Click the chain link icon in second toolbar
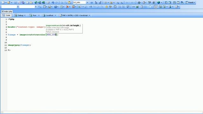 point(40,7)
